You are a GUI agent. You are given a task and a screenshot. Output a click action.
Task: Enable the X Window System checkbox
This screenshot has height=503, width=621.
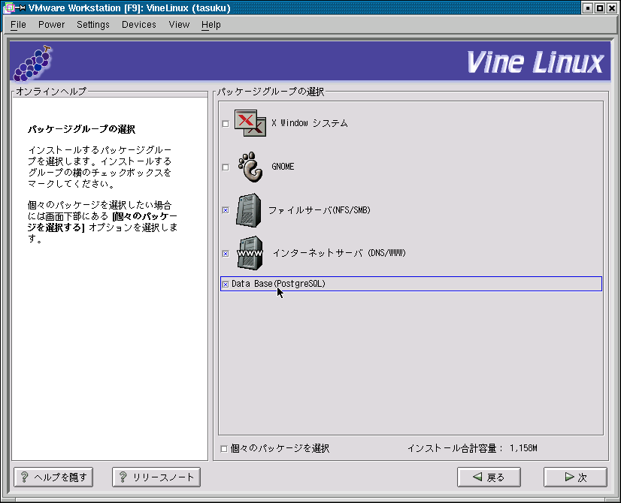click(226, 124)
